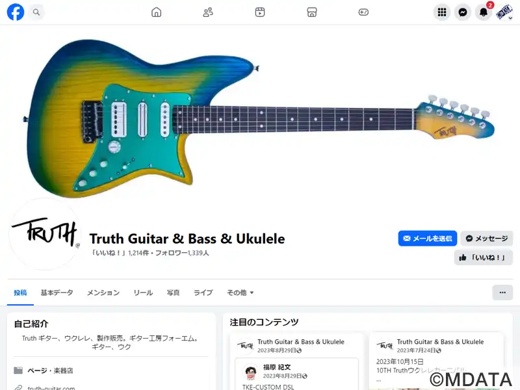
Task: Click the search magnifier icon
Action: 36,12
